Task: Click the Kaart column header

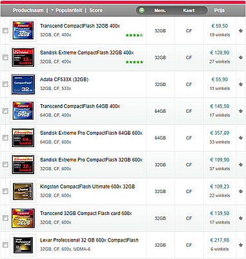Action: pos(189,10)
